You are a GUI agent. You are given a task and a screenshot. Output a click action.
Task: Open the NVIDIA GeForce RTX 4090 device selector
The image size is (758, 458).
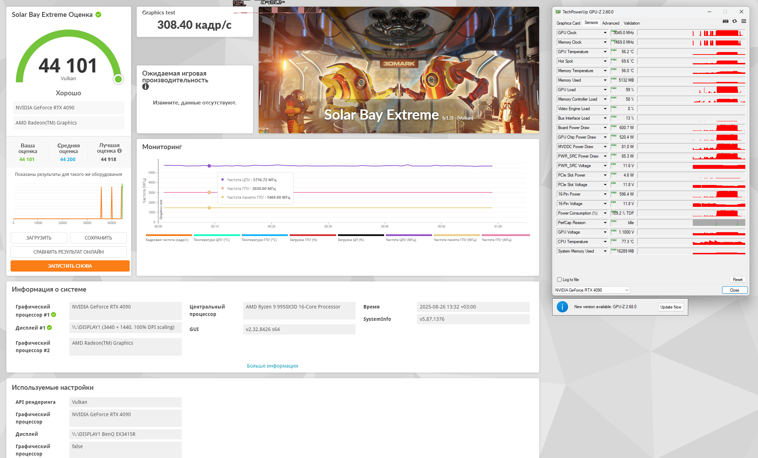click(x=592, y=290)
